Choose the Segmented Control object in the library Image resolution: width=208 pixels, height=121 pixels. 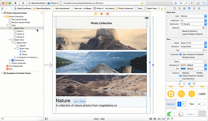click(x=181, y=104)
